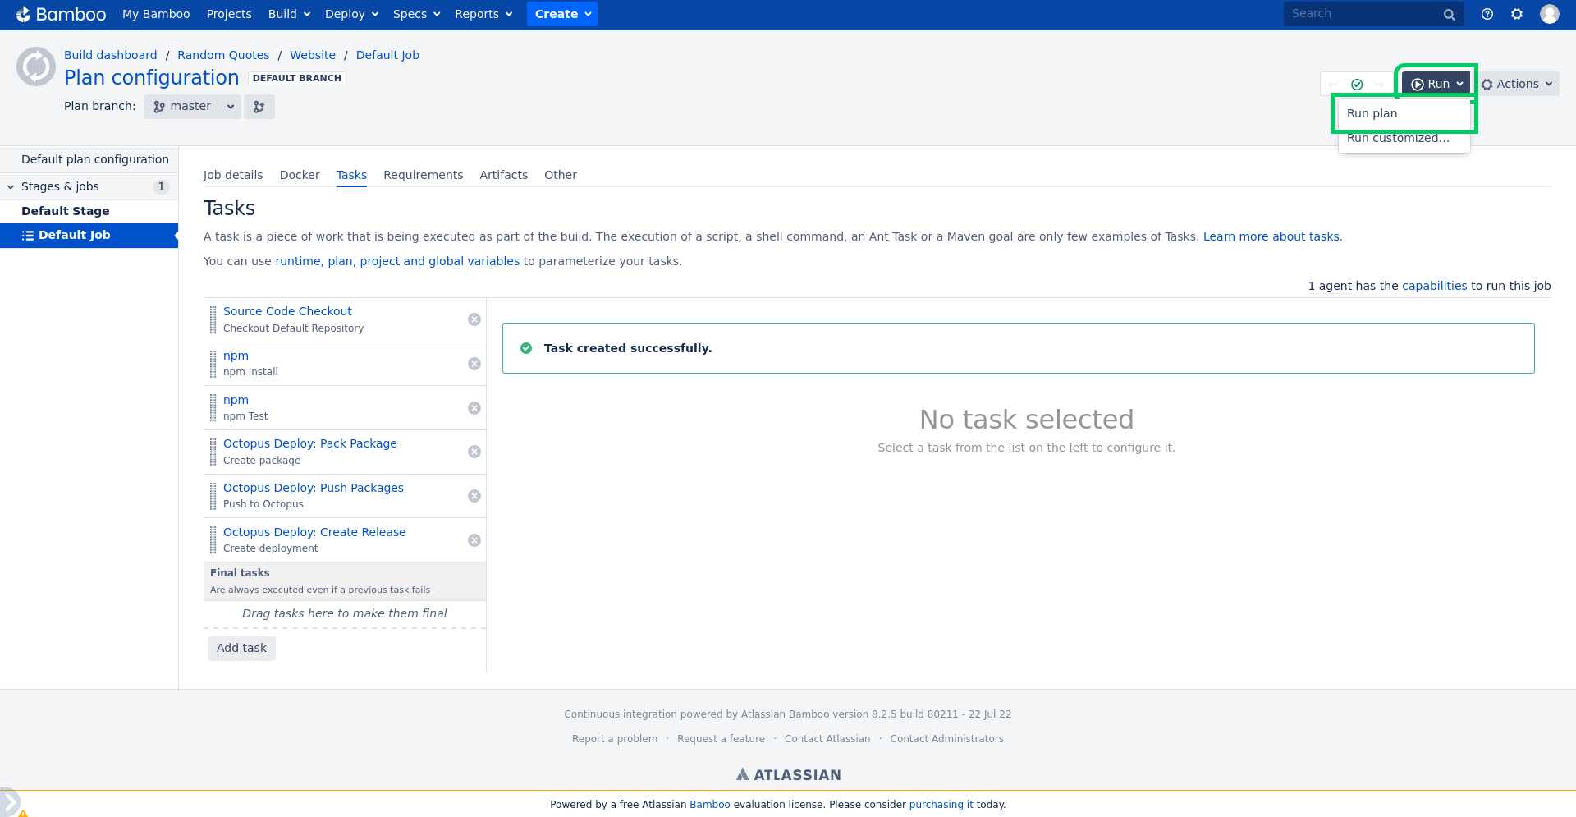Remove the Source Code Checkout task
The height and width of the screenshot is (817, 1576).
pos(474,319)
